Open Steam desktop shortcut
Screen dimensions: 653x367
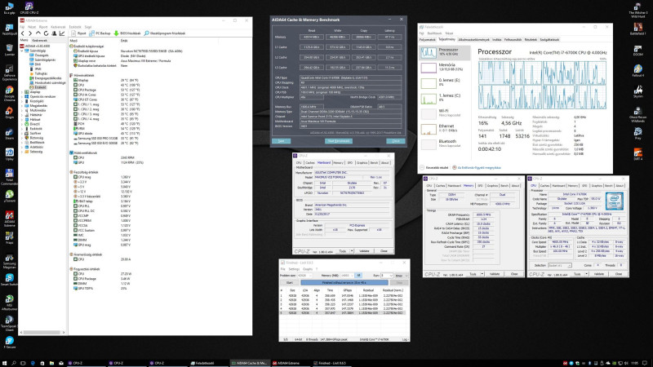pyautogui.click(x=9, y=134)
